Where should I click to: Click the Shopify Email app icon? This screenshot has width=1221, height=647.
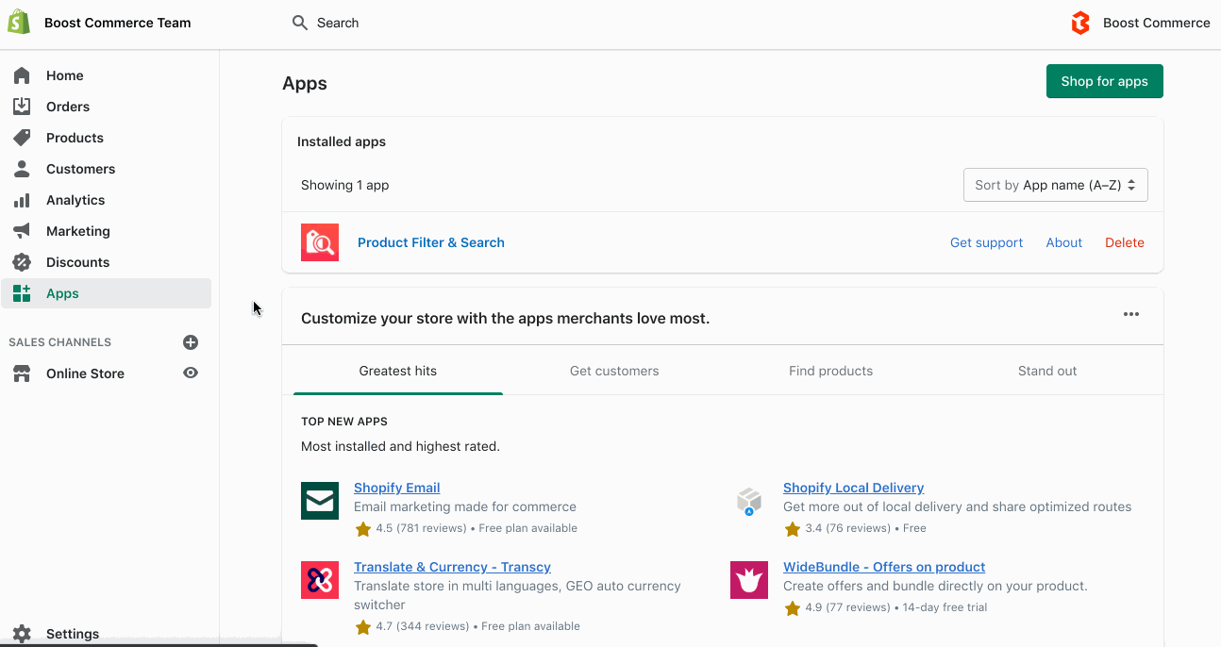(x=320, y=501)
